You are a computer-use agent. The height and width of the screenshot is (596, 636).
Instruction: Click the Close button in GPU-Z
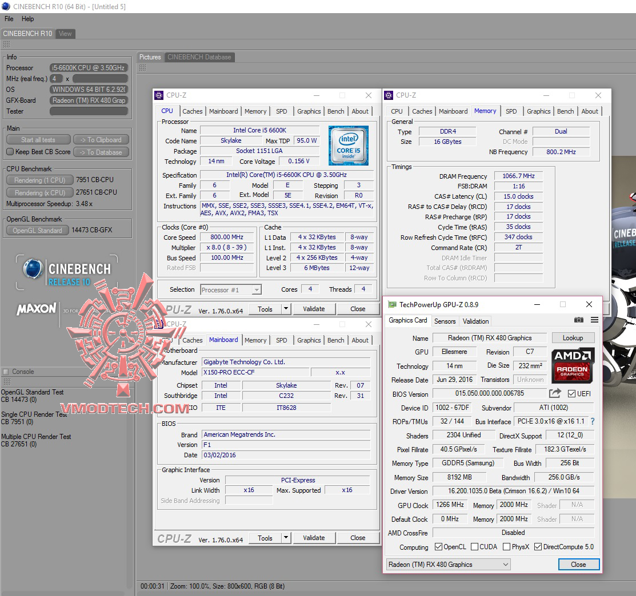578,565
